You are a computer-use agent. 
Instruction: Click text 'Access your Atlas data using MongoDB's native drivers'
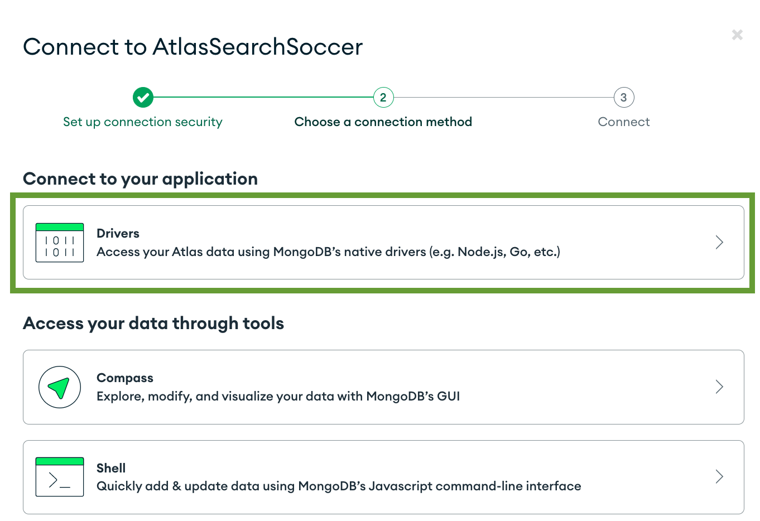[262, 252]
